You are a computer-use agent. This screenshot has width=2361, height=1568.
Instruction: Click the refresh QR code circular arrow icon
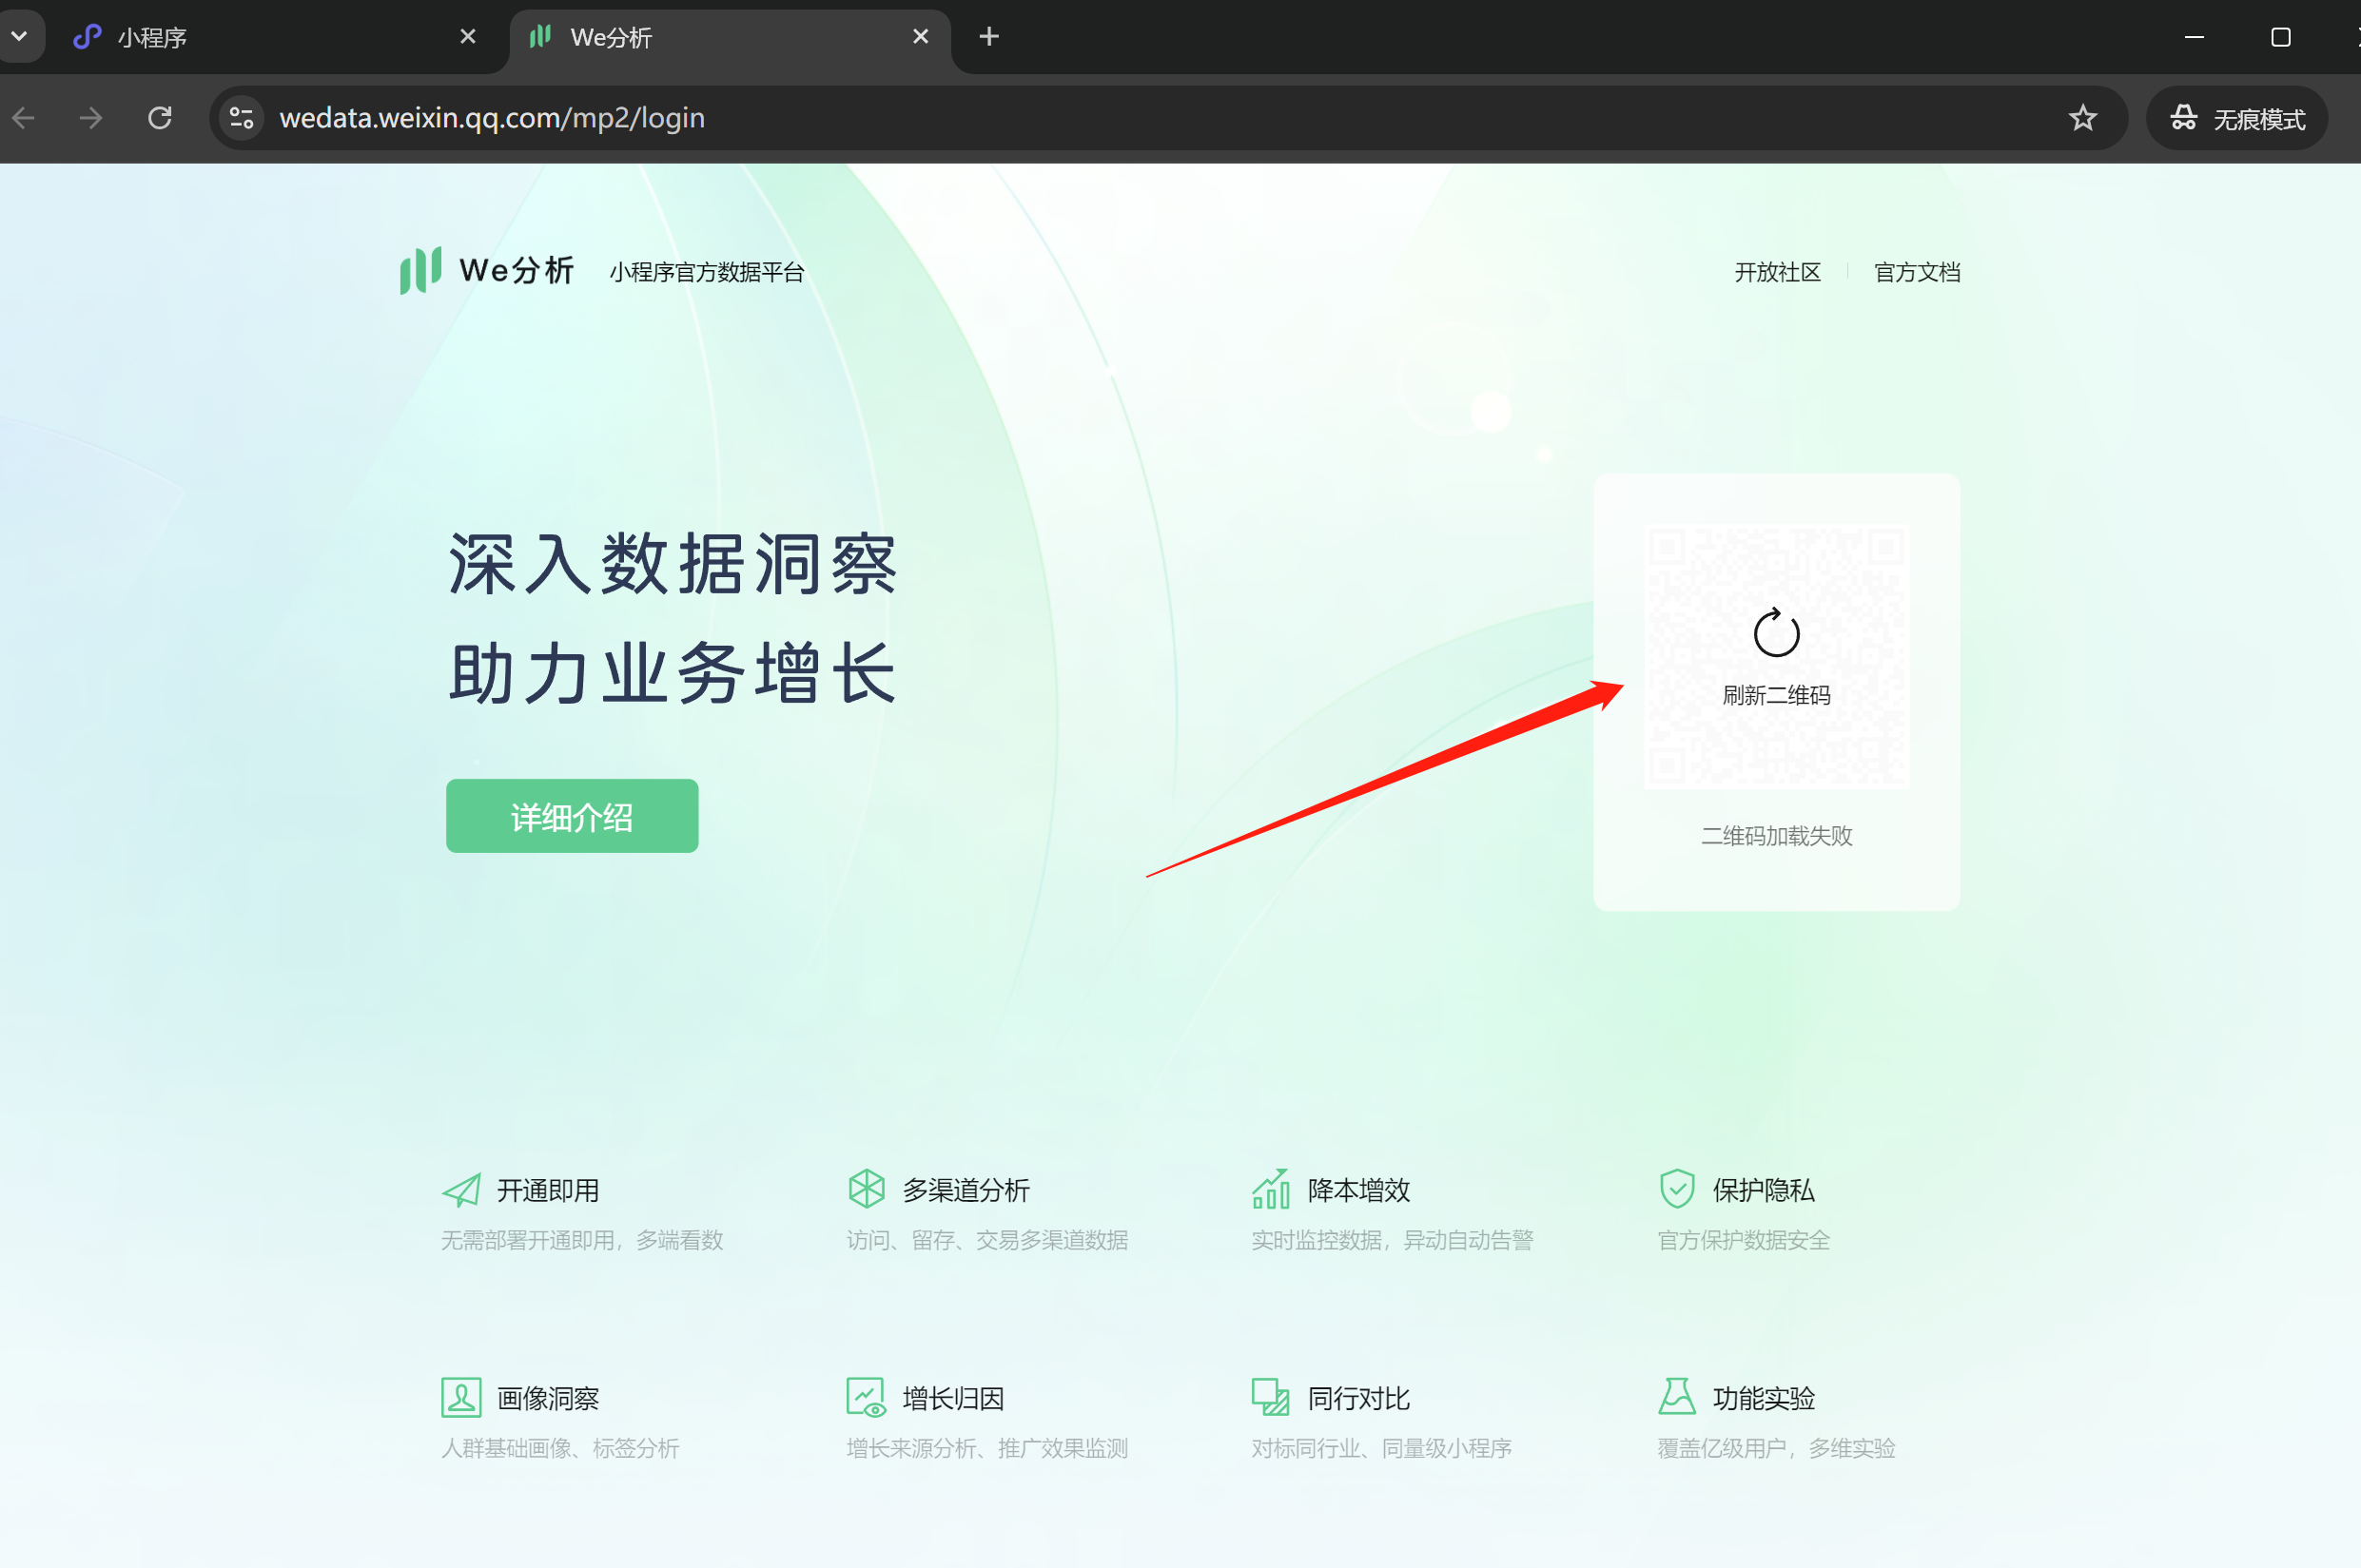[x=1776, y=634]
